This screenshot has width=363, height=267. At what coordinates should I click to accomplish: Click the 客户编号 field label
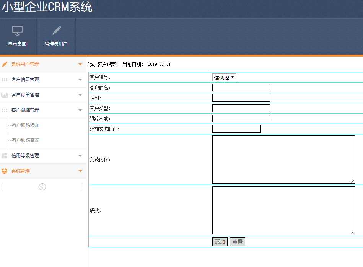[100, 77]
